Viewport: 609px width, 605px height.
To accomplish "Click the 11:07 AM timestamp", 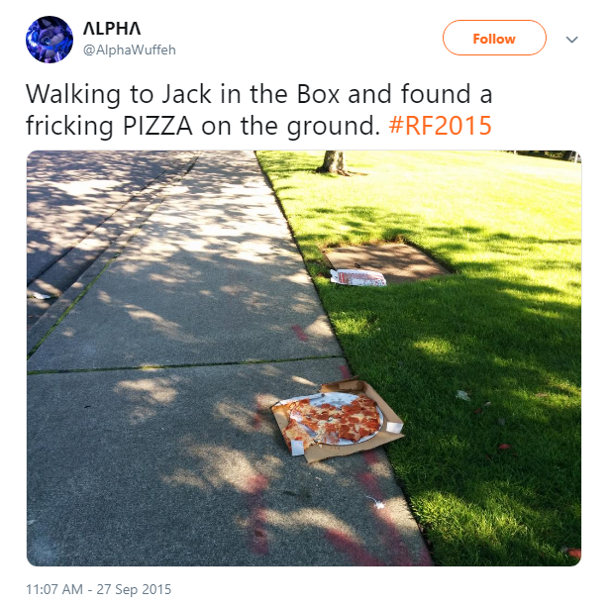I will point(54,589).
